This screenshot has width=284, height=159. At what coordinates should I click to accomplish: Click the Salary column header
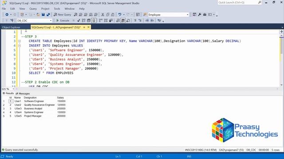click(x=60, y=98)
